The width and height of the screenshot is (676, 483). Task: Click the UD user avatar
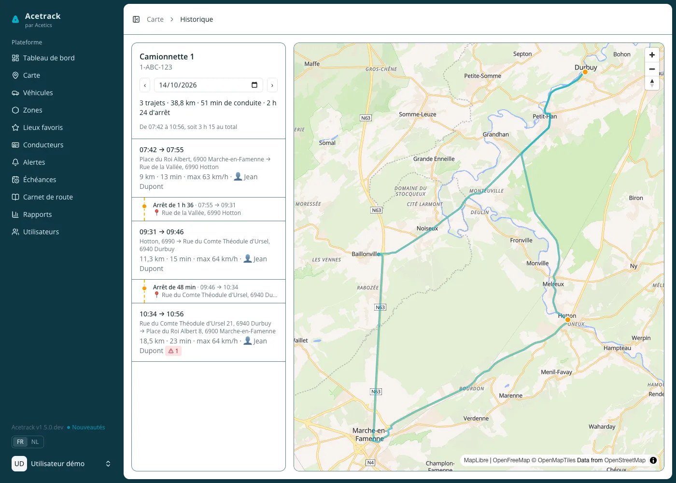coord(19,464)
